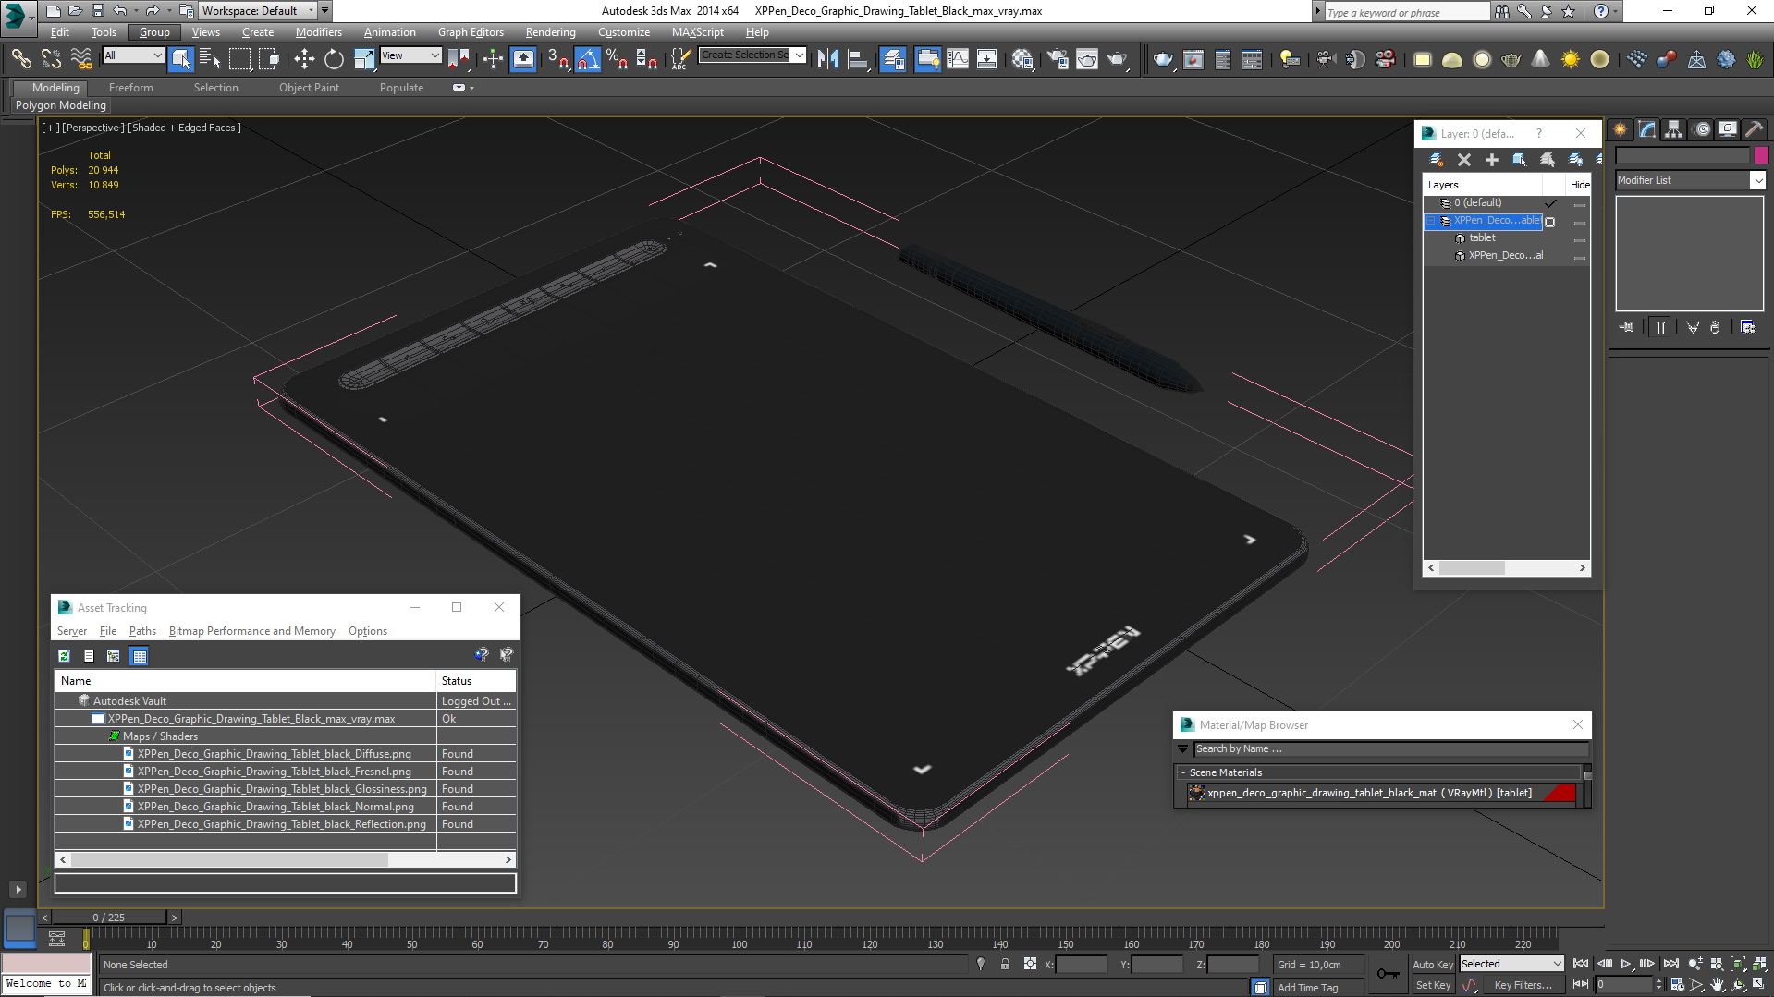Go to the start frame
The height and width of the screenshot is (997, 1774).
(1581, 964)
